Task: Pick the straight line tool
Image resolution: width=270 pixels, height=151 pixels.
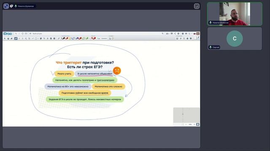Action: click(x=19, y=39)
